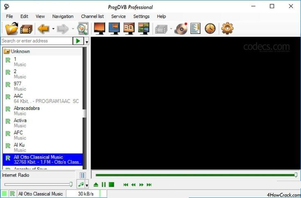Collapse the Unknown folder group

(7, 52)
